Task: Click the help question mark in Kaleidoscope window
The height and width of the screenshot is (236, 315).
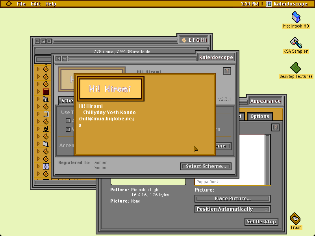Action: point(227,71)
